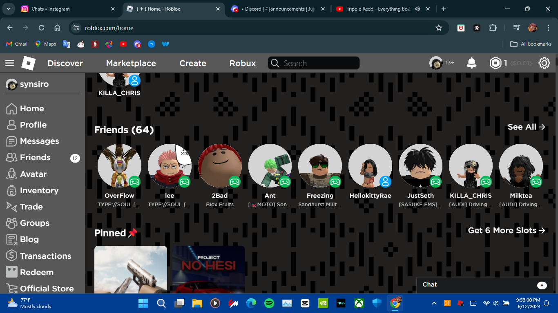Open the hamburger navigation menu

coord(9,63)
